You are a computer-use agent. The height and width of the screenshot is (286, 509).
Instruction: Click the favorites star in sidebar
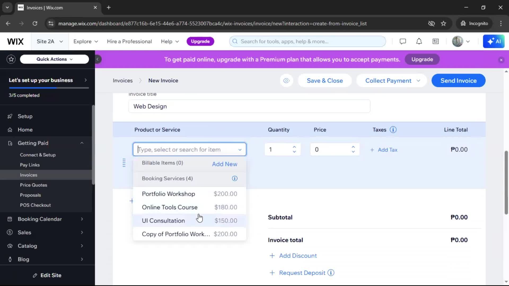[x=11, y=59]
